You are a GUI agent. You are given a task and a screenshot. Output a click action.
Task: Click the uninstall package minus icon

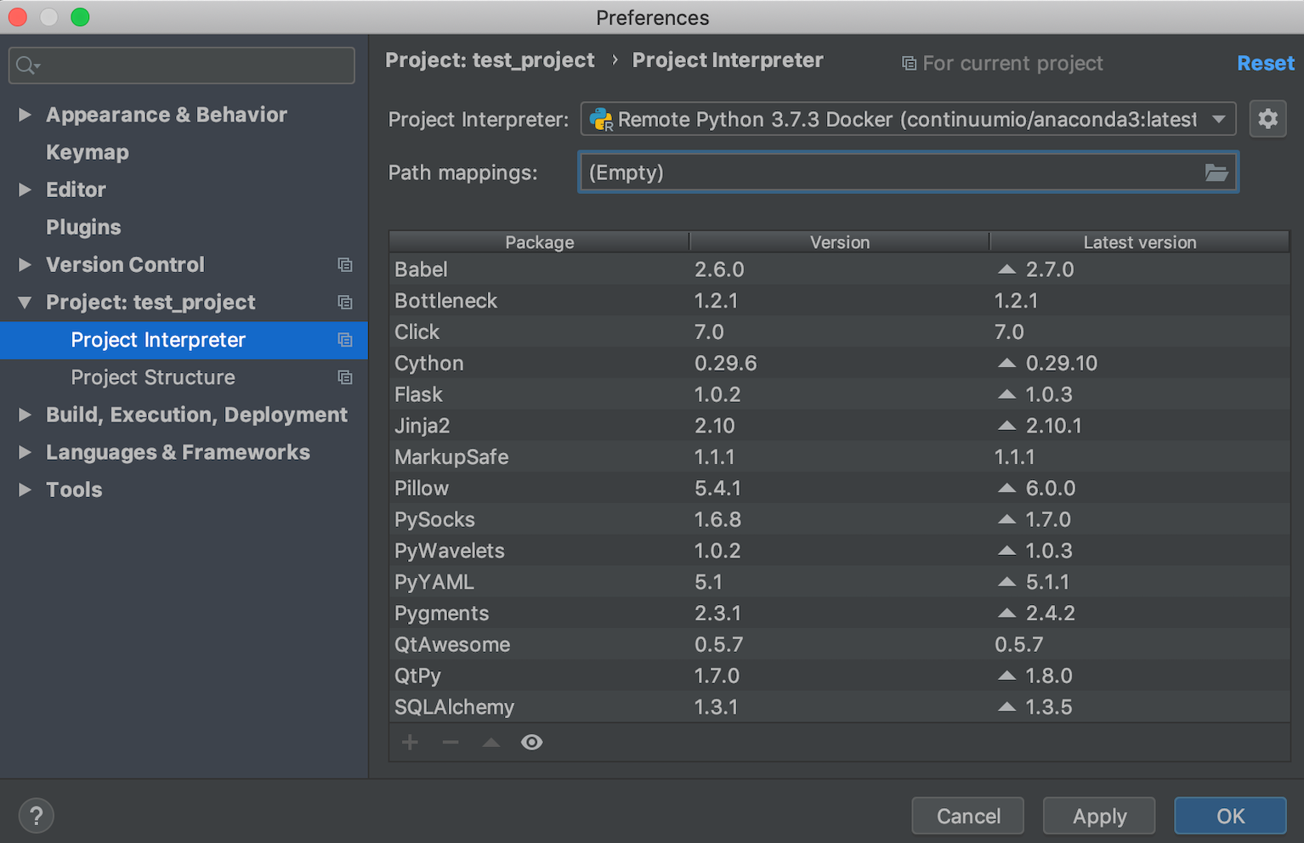(451, 743)
